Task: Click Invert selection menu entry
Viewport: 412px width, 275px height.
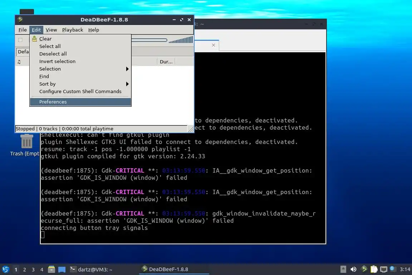Action: pyautogui.click(x=80, y=61)
